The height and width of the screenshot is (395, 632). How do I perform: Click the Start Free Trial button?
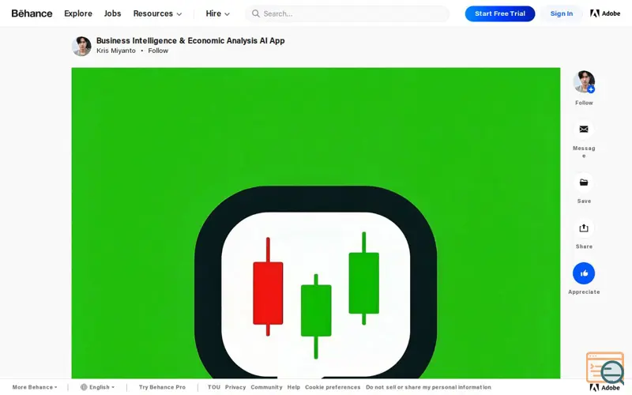(500, 13)
